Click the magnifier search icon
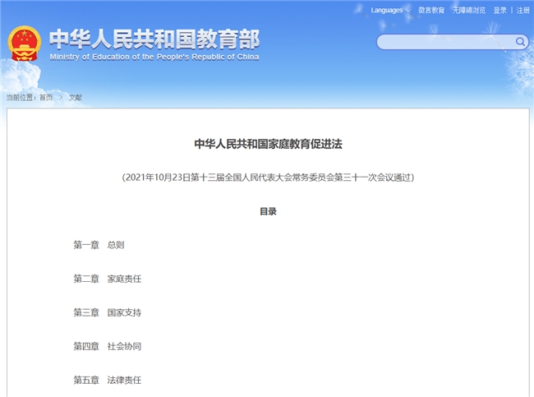The image size is (534, 397). click(x=520, y=41)
